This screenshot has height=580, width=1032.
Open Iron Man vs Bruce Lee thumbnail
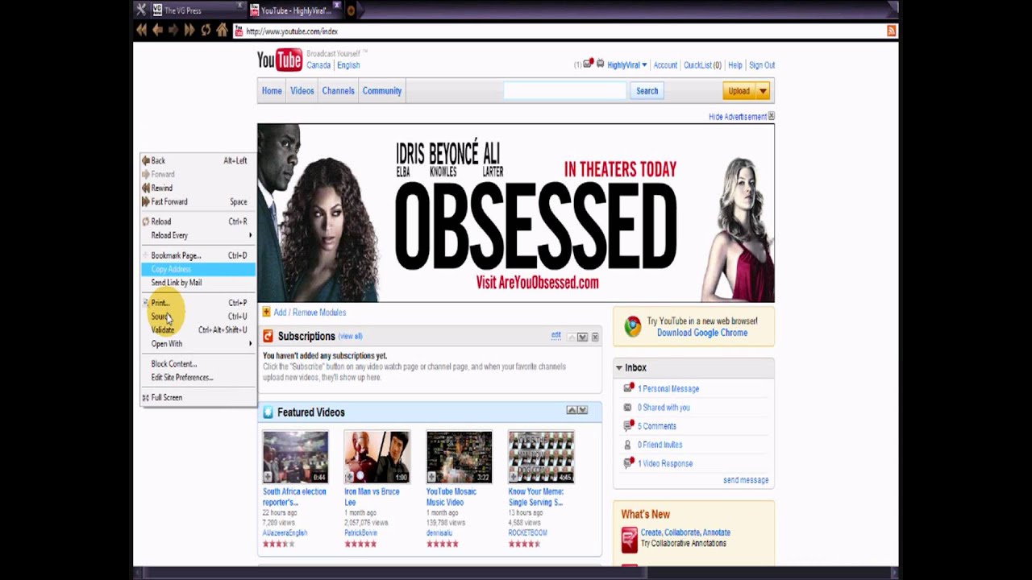click(377, 457)
